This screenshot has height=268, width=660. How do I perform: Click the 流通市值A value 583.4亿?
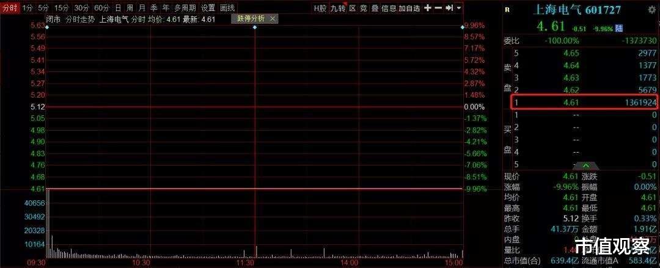644,261
